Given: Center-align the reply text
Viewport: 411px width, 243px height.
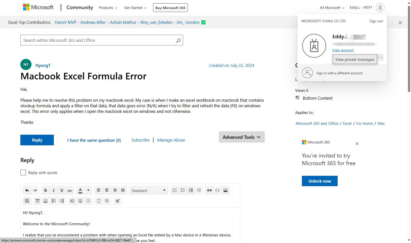Looking at the screenshot, I should coord(107,190).
